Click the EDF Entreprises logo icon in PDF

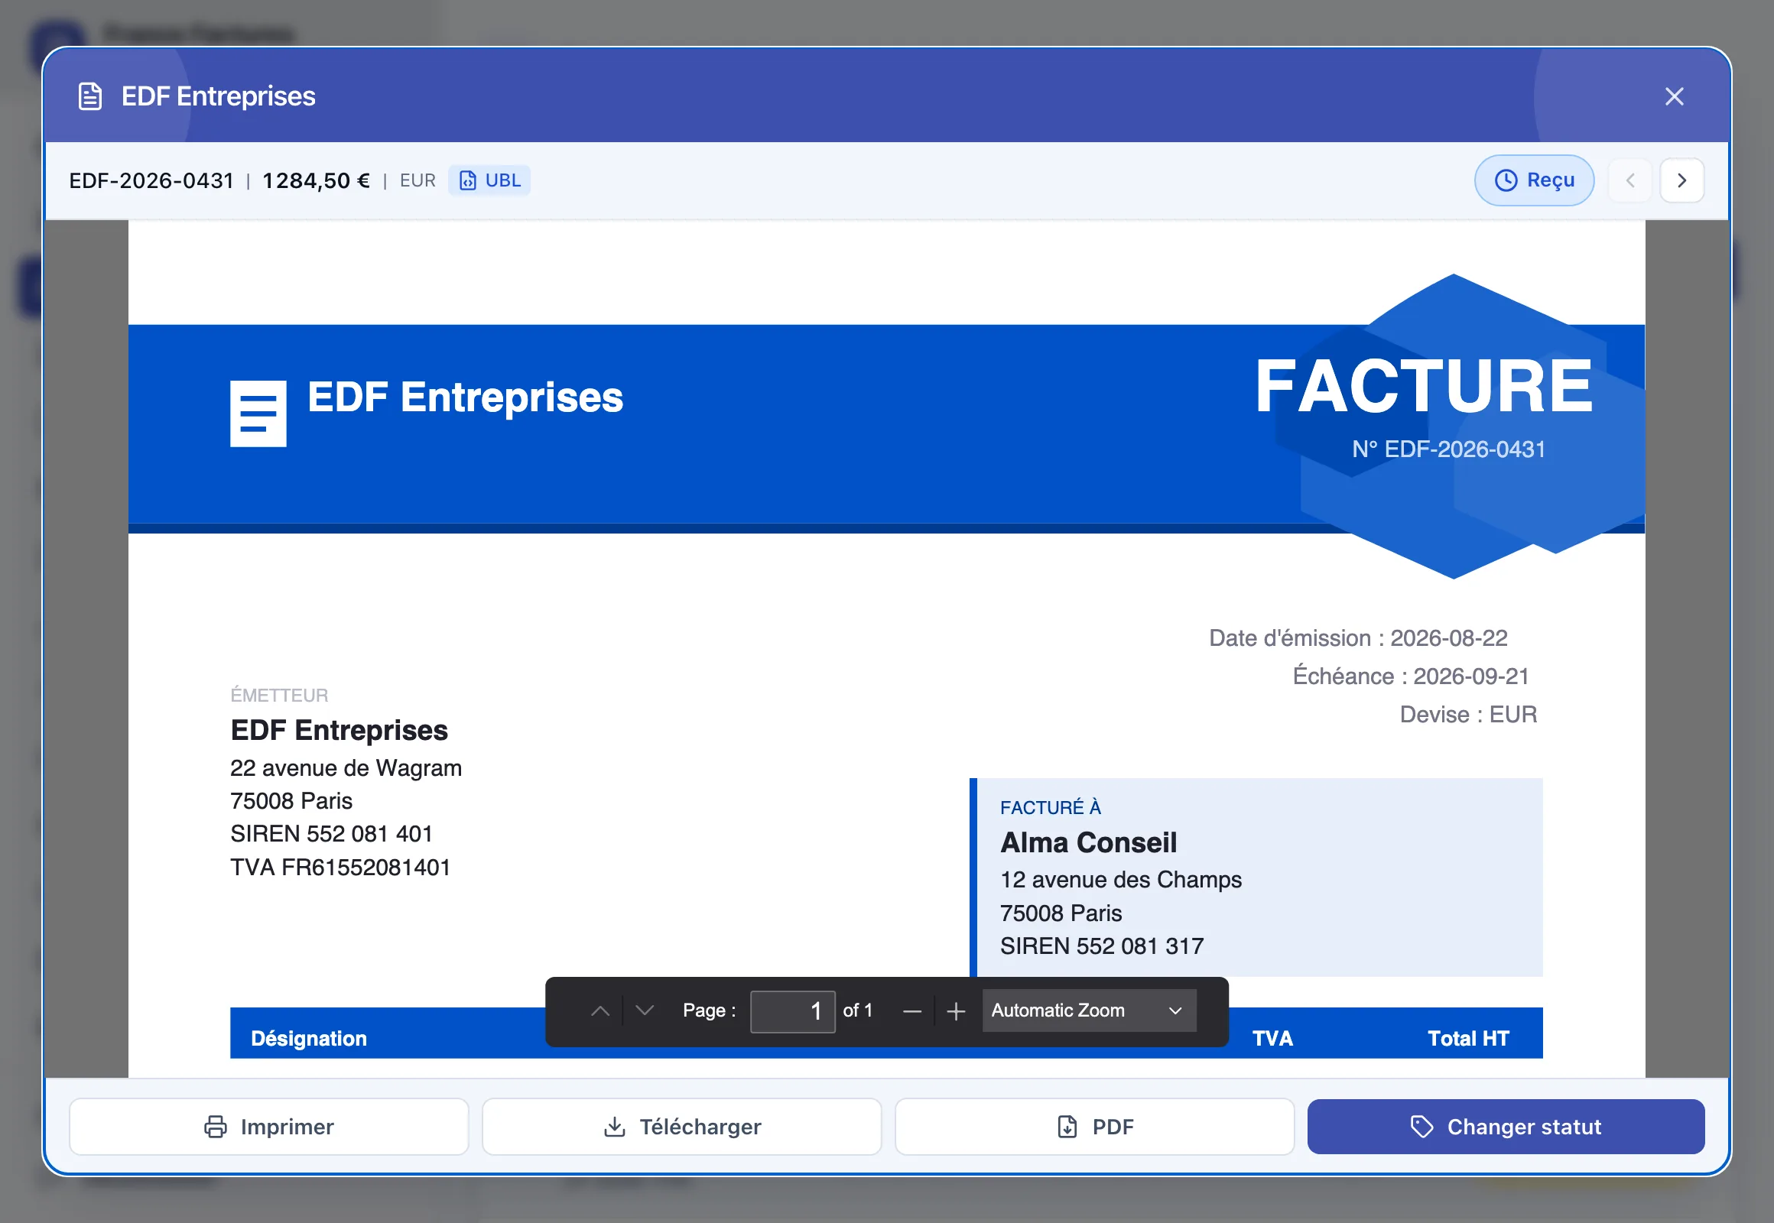pyautogui.click(x=258, y=414)
